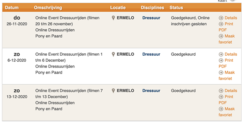Click the Maak favoriet arrow icon for 13-12-2020
245x124 pixels.
coord(221,109)
